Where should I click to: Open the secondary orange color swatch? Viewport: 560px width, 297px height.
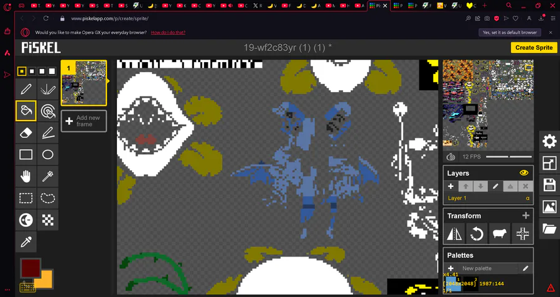coord(45,279)
